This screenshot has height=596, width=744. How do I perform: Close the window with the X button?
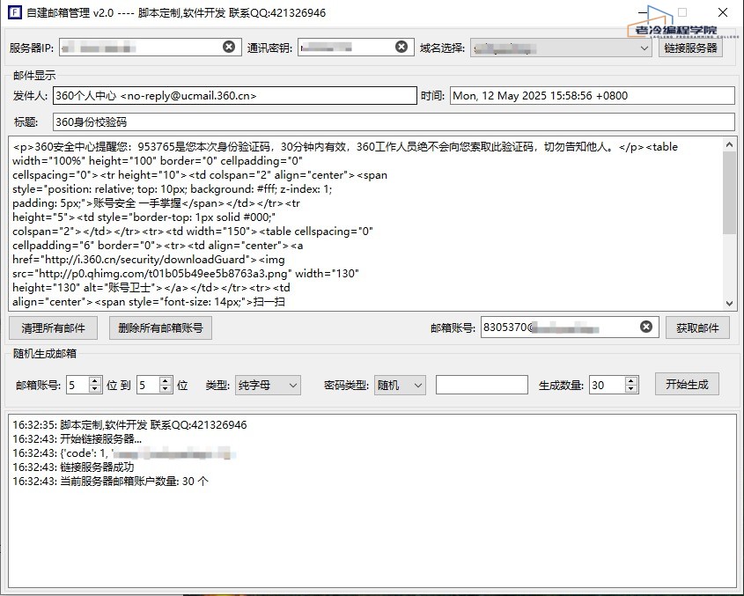click(723, 12)
